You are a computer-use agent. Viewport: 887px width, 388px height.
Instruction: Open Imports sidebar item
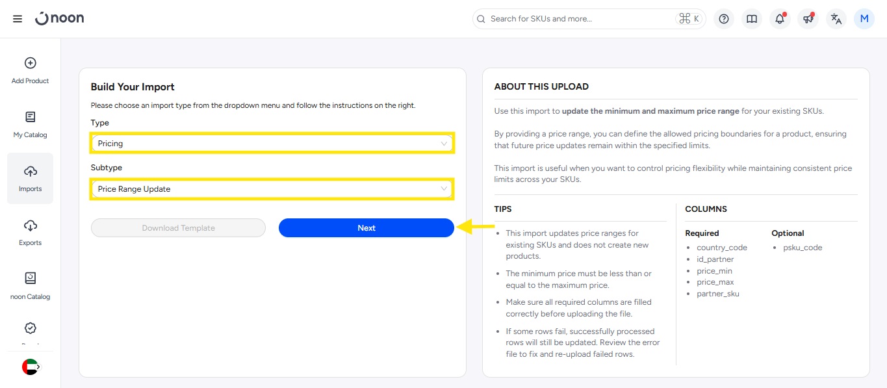(x=30, y=178)
